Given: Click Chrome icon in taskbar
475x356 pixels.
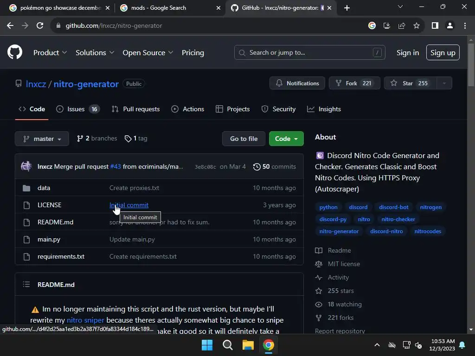Looking at the screenshot, I should (x=269, y=345).
